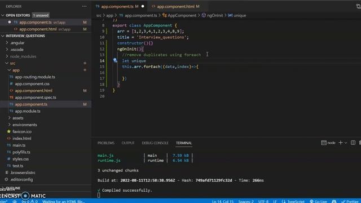Screen dimensions: 361x203
Task: Open polyfills.ts file
Action: (21, 152)
